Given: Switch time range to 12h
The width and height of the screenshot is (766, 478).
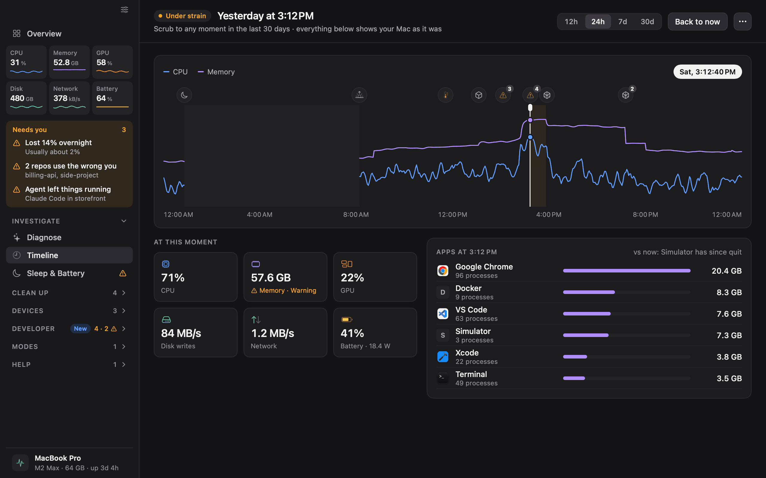Looking at the screenshot, I should pyautogui.click(x=571, y=22).
